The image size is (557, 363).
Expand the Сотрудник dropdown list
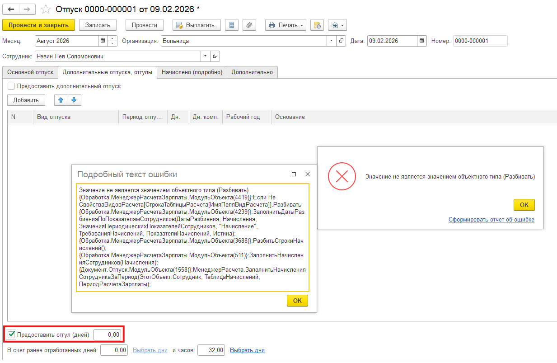(x=206, y=56)
